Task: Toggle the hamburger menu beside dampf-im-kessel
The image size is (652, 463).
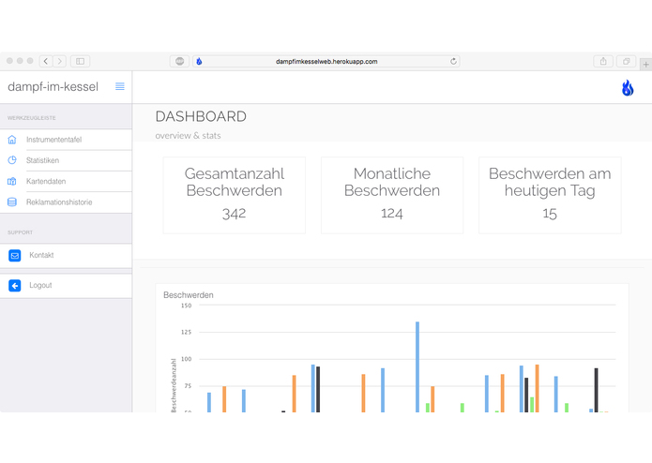Action: coord(120,86)
